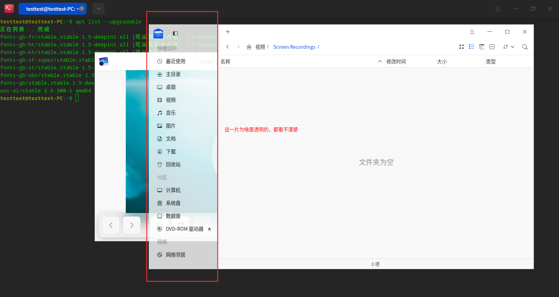Viewport: 559px width, 297px height.
Task: Go forward in file manager navigation
Action: (238, 47)
